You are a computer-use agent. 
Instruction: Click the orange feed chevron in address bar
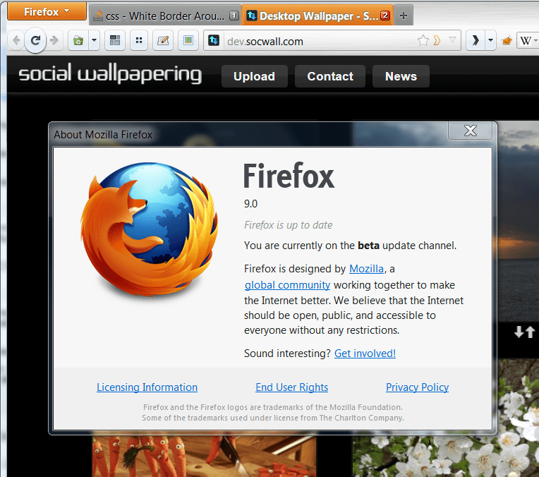(437, 41)
